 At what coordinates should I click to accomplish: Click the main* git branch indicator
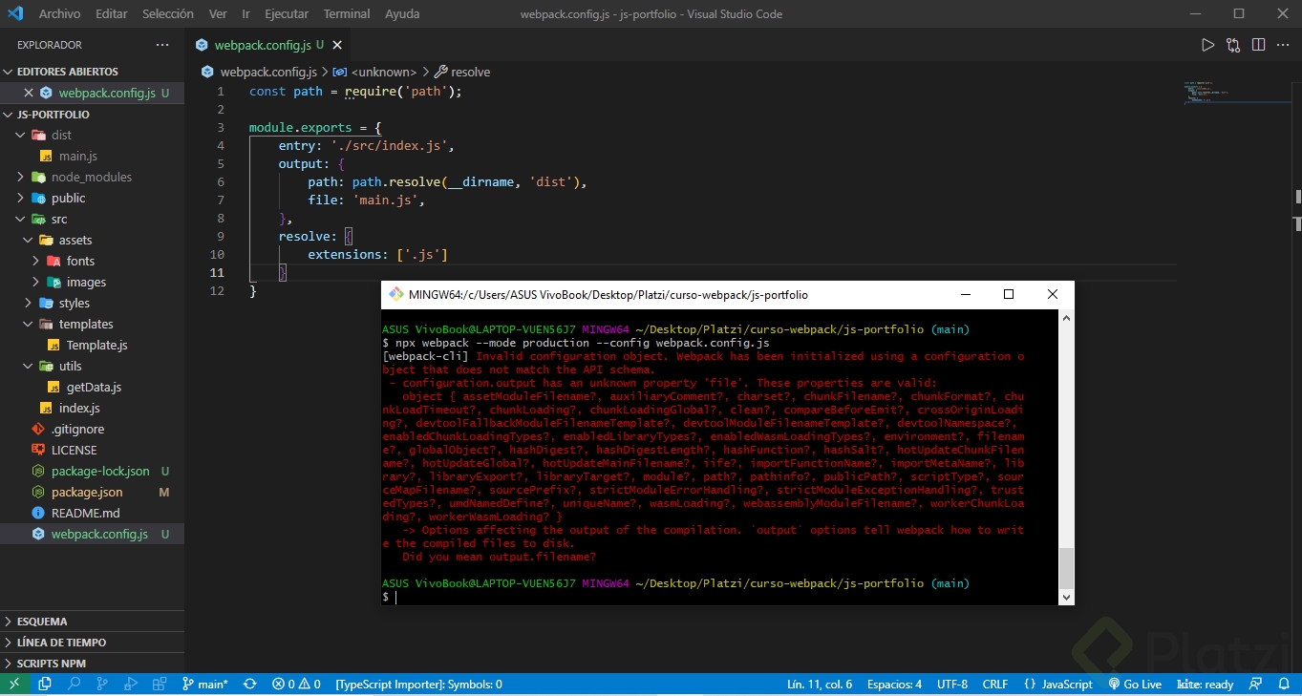coord(204,684)
